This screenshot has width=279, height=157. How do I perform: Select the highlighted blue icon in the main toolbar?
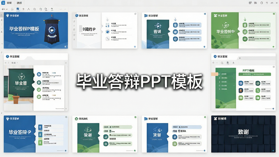(18, 9)
